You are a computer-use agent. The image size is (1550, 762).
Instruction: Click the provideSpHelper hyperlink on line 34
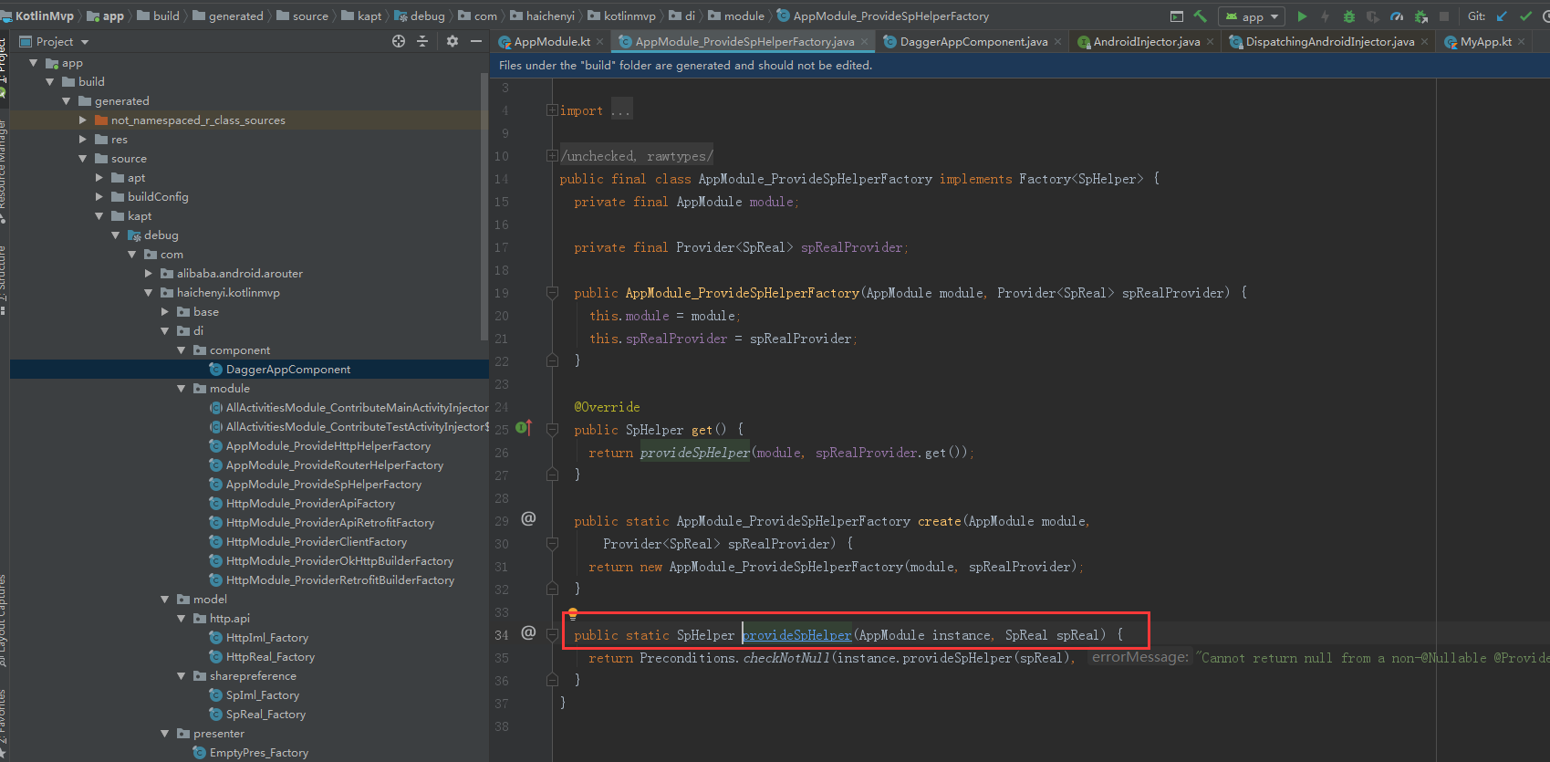(797, 635)
